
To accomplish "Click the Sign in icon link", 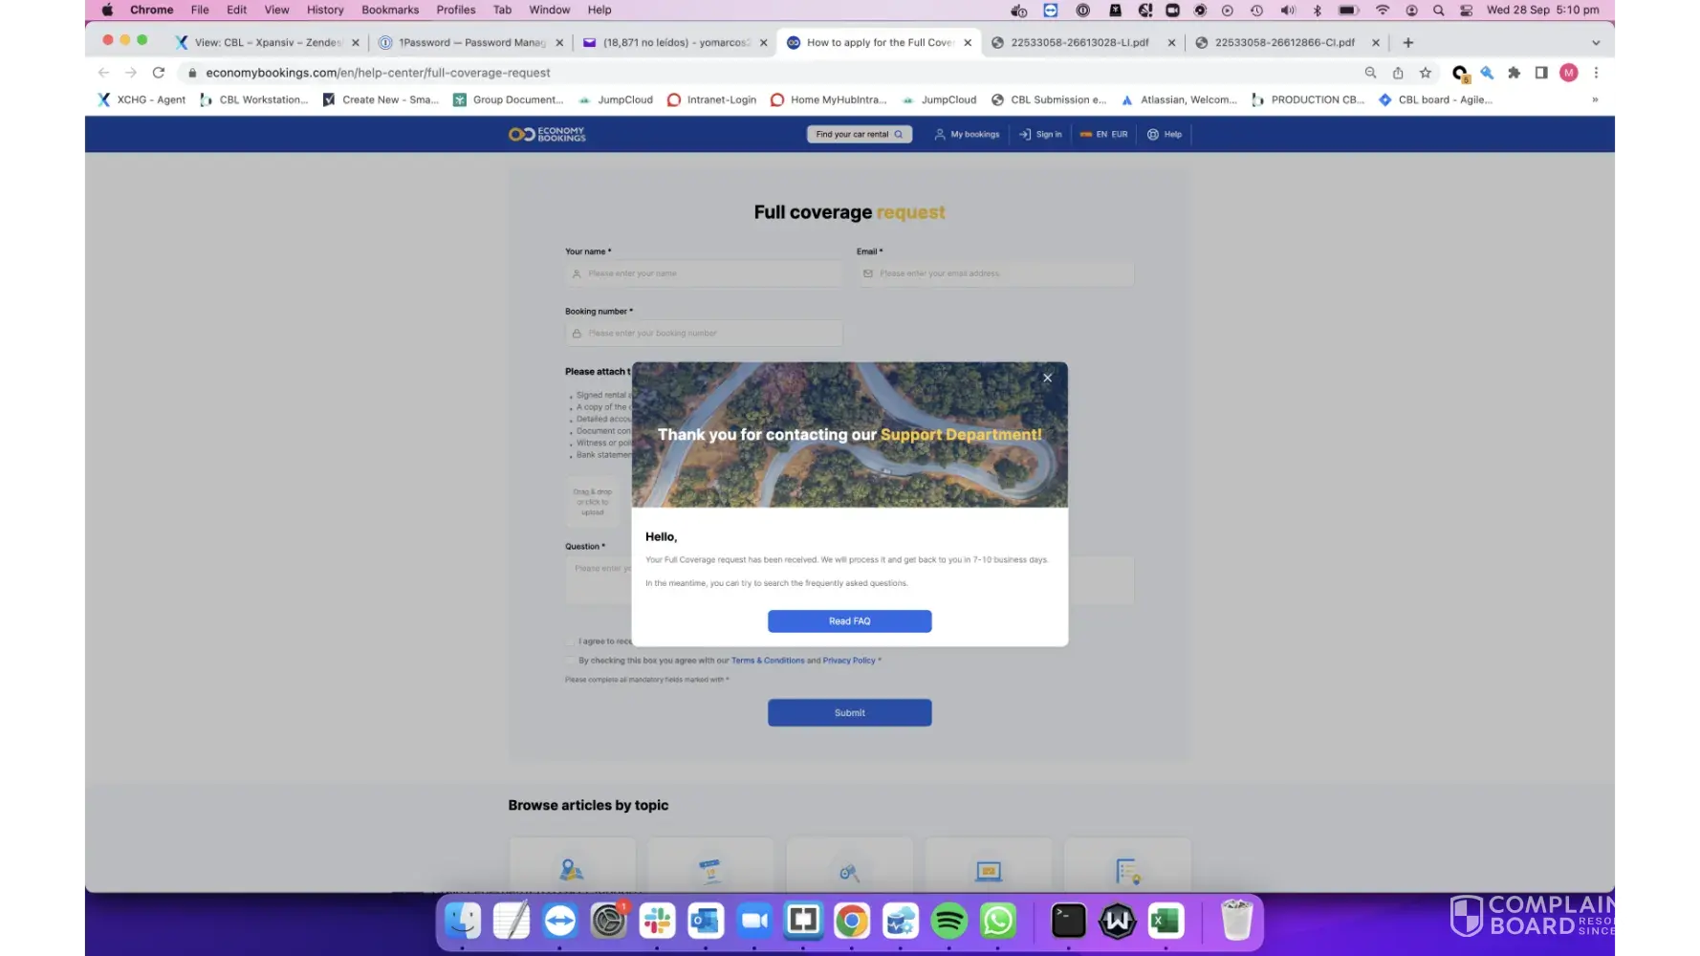I will (x=1040, y=135).
